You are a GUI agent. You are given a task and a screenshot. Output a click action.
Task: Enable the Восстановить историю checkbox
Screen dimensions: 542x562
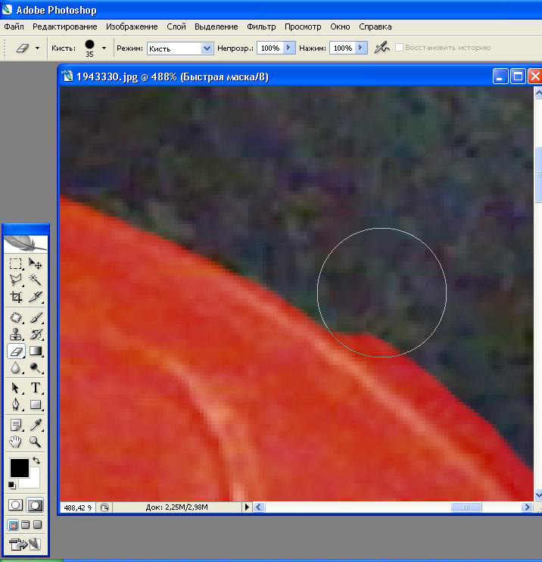(399, 47)
